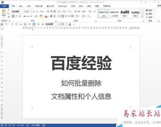Expand the Bullets list dropdown arrow
This screenshot has width=161, height=127.
click(62, 11)
